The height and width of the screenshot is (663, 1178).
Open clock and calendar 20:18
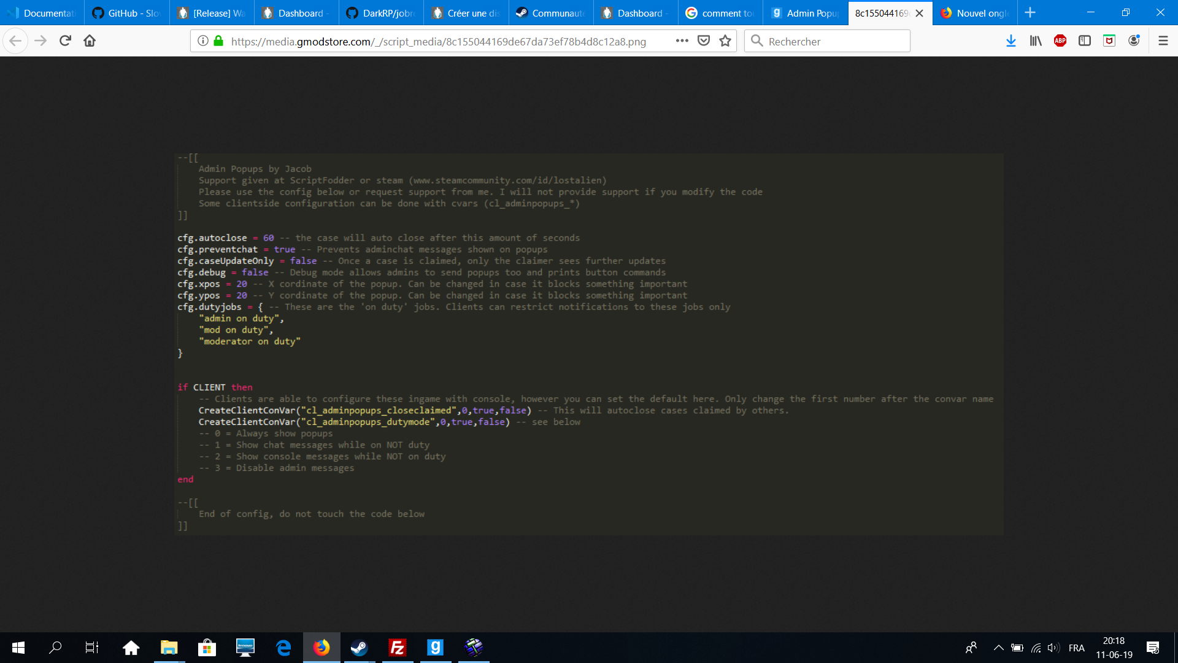pyautogui.click(x=1114, y=648)
